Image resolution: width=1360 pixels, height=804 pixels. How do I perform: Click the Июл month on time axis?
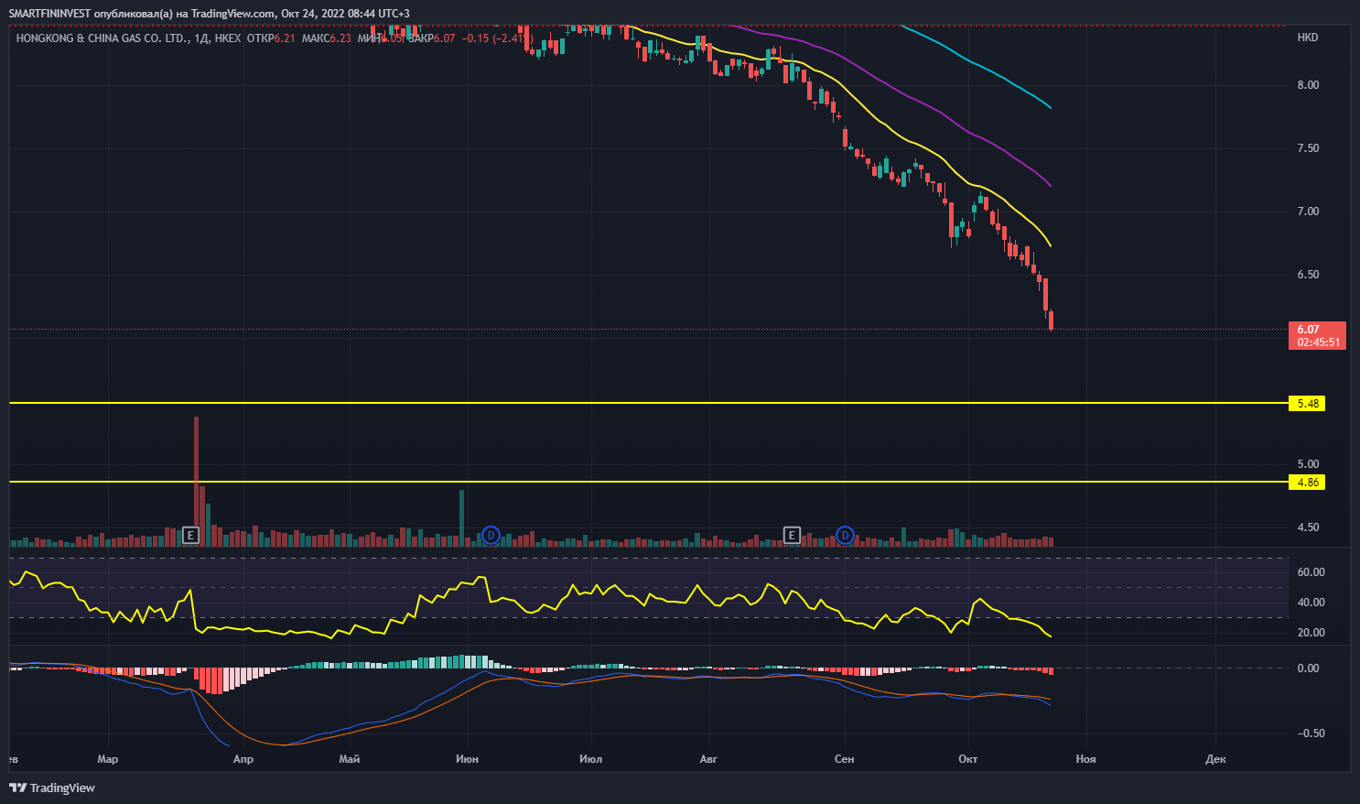click(x=590, y=759)
